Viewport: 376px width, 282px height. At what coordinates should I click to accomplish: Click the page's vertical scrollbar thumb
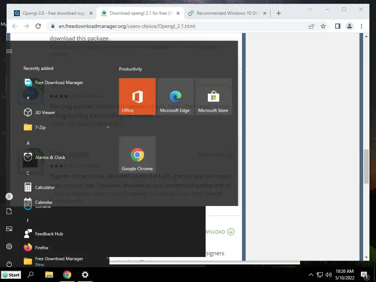366,167
